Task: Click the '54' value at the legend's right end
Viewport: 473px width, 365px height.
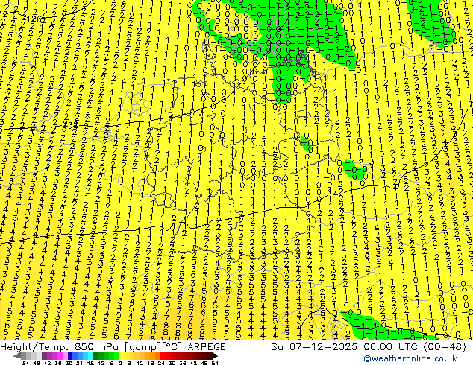Action: coord(215,364)
